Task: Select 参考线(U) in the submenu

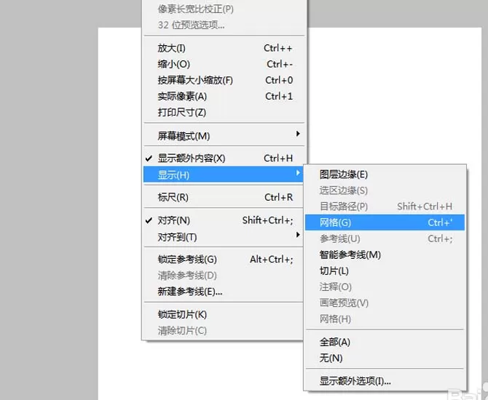Action: click(x=385, y=239)
